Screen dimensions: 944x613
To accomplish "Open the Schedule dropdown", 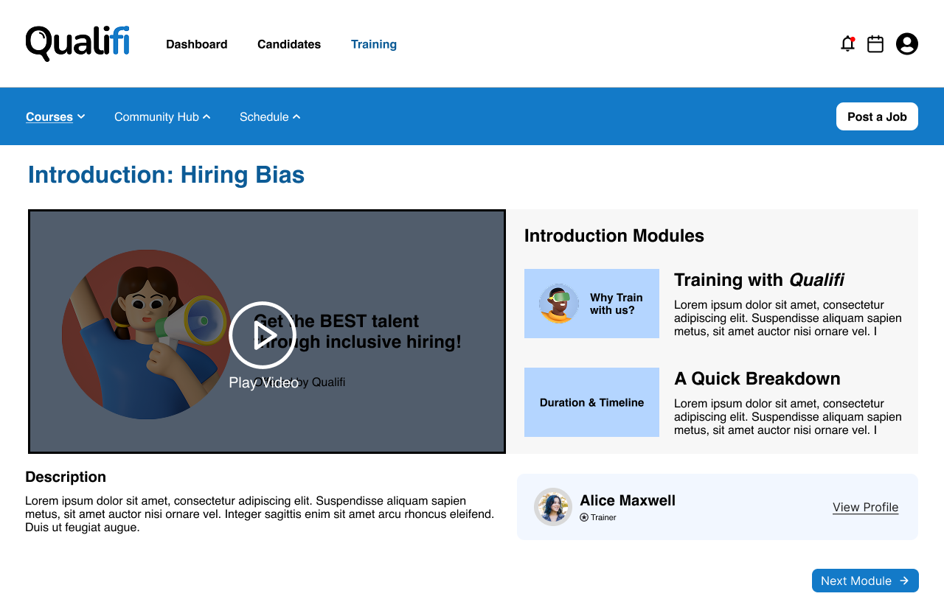I will point(270,116).
